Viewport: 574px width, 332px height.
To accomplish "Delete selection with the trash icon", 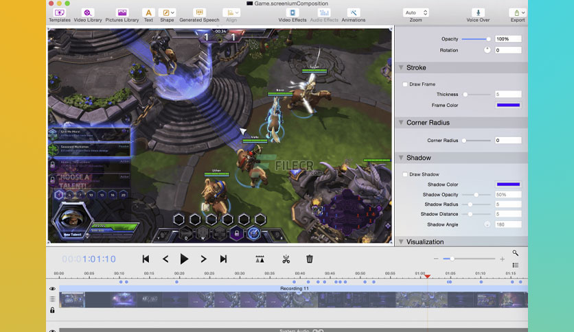I will click(x=310, y=259).
